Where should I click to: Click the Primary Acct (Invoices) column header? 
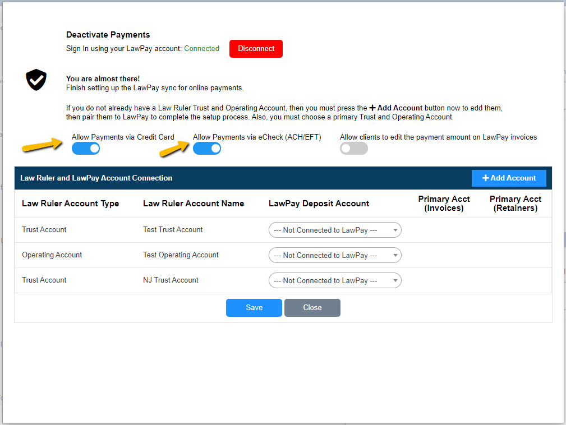point(444,204)
